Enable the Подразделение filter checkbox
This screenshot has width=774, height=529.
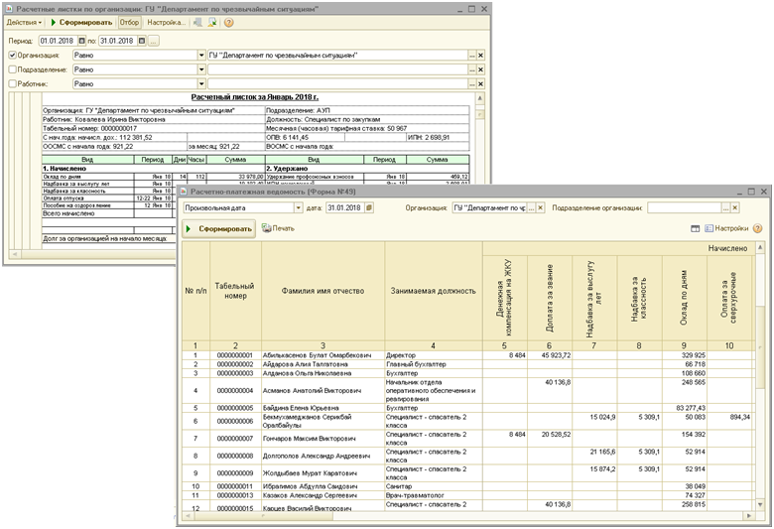[x=12, y=69]
